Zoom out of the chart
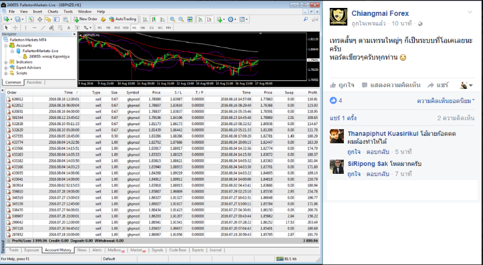Viewport: 483px width, 265px height. point(181,19)
